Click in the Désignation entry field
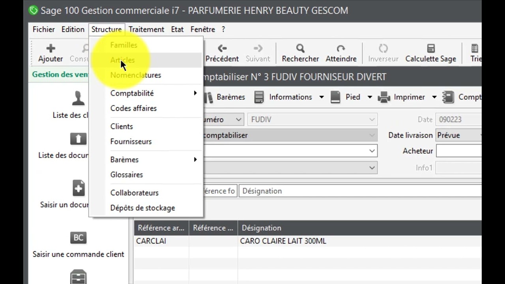This screenshot has height=284, width=505. [360, 191]
